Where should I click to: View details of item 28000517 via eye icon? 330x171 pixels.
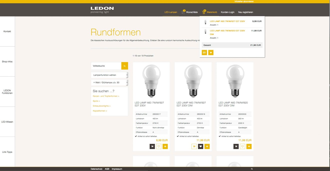pos(165,147)
